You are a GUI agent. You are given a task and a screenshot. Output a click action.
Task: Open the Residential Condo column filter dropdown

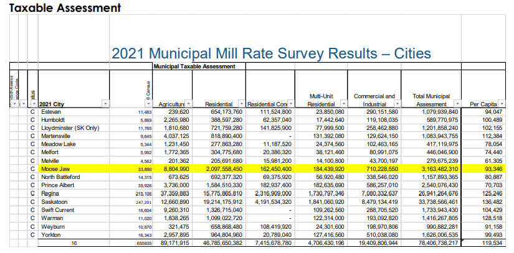coord(291,104)
